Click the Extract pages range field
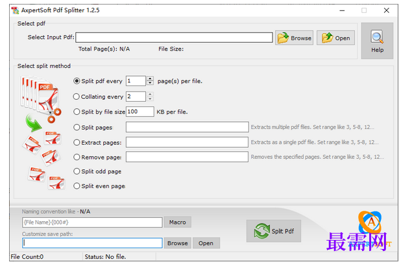399x262 pixels. [187, 142]
